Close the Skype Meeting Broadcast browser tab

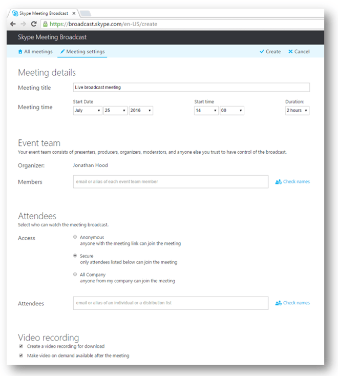pyautogui.click(x=74, y=13)
